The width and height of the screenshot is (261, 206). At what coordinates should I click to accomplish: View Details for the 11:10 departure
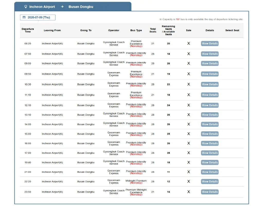pos(210,95)
